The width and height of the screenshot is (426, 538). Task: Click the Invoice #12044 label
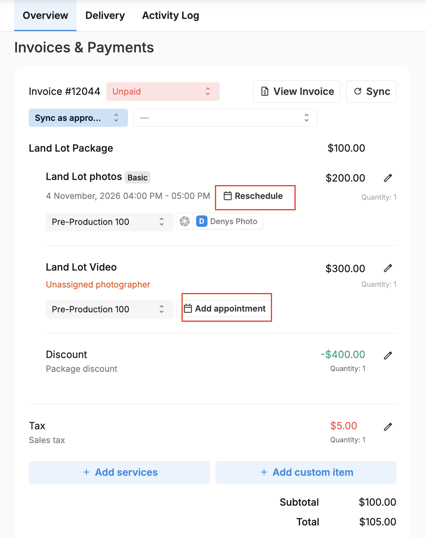pos(65,91)
